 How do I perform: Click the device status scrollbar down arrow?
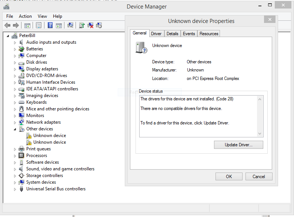[x=260, y=134]
